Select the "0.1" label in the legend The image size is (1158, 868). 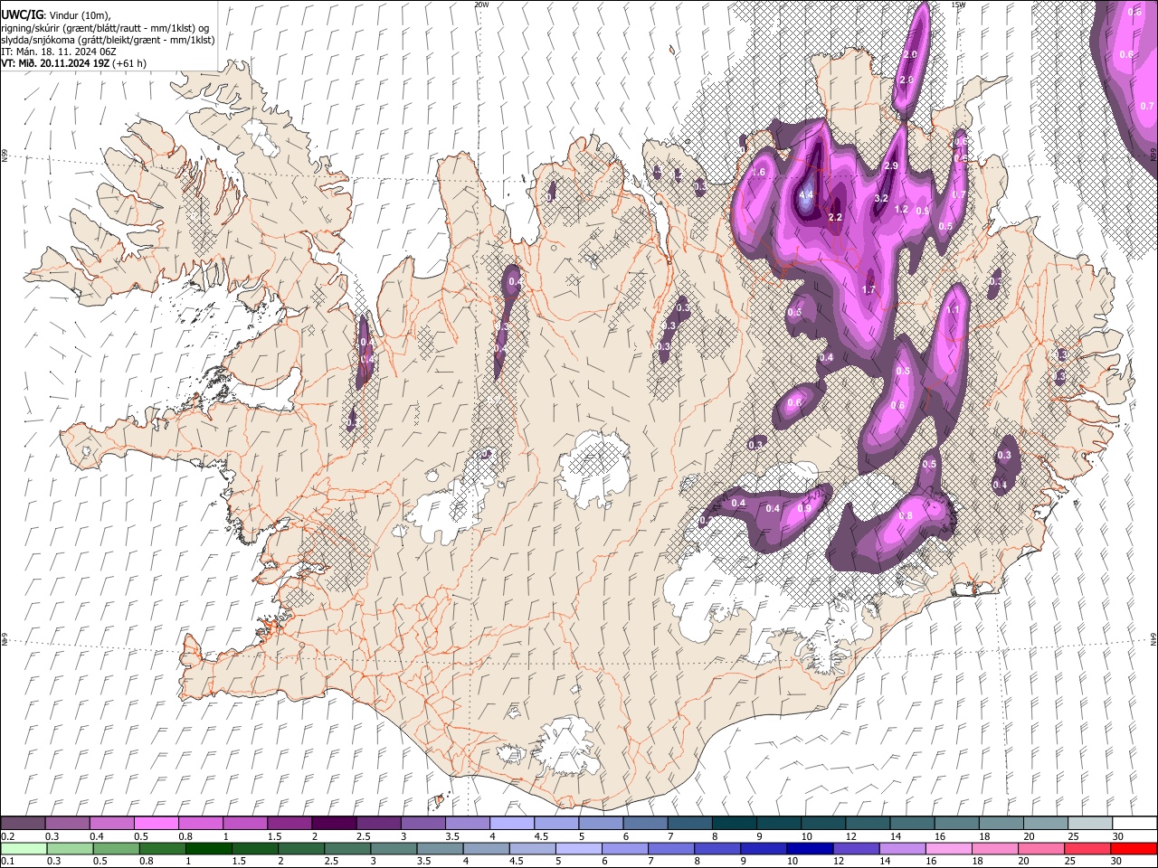coord(7,861)
